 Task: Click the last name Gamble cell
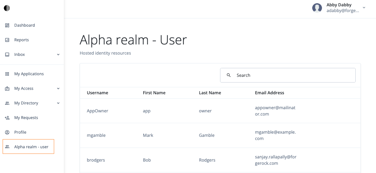207,135
